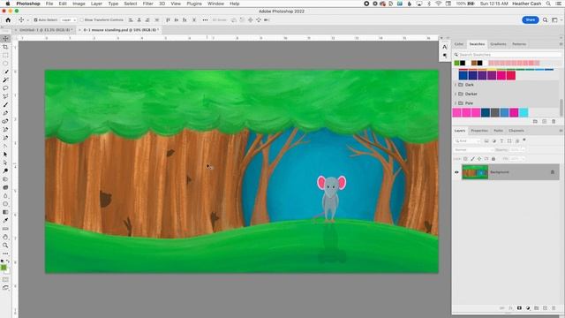
Task: Click the align left edges icon
Action: coord(131,20)
